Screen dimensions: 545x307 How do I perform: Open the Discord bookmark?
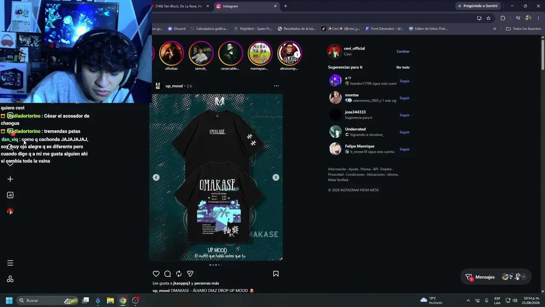[177, 29]
